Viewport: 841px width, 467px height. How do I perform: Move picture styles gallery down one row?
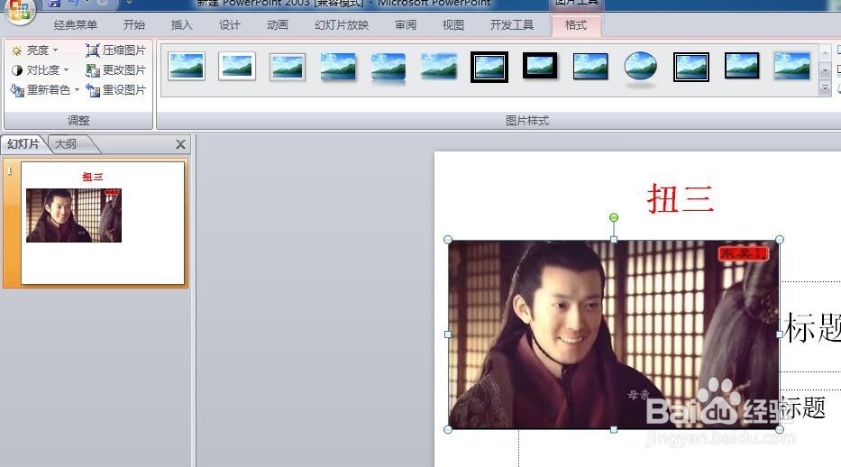point(826,70)
